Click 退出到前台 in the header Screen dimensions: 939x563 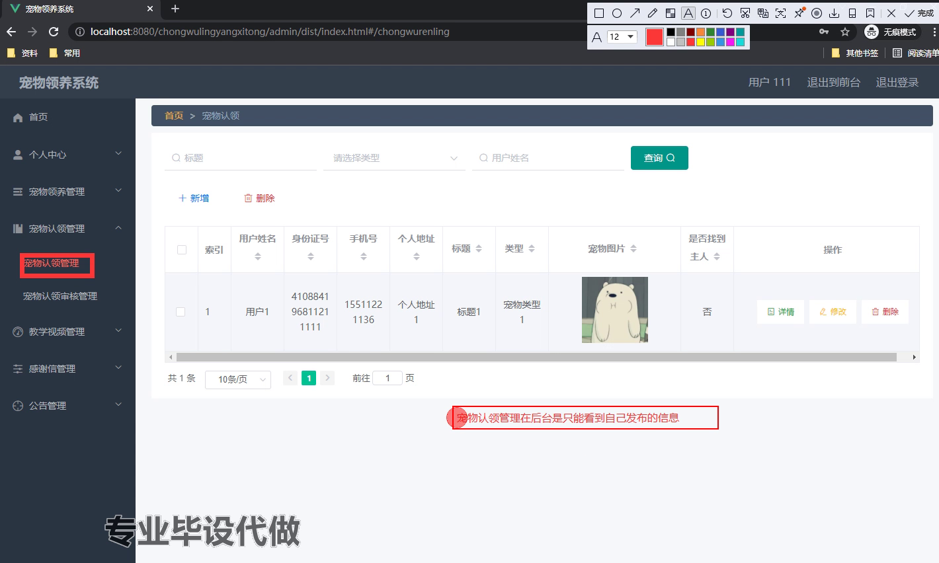(x=833, y=82)
